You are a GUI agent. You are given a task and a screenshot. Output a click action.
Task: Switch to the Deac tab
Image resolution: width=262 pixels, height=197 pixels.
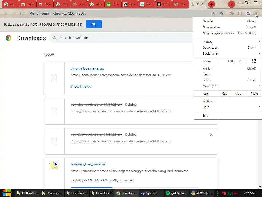pyautogui.click(x=45, y=4)
